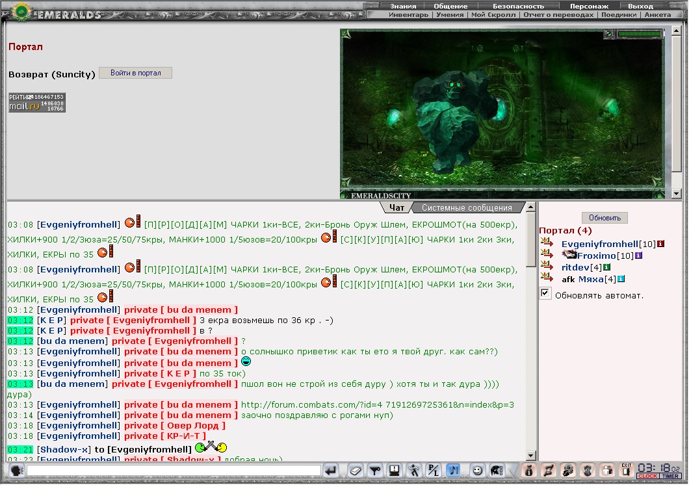The width and height of the screenshot is (689, 485).
Task: Click the talking-head speech icon beside chat input
Action: [17, 471]
